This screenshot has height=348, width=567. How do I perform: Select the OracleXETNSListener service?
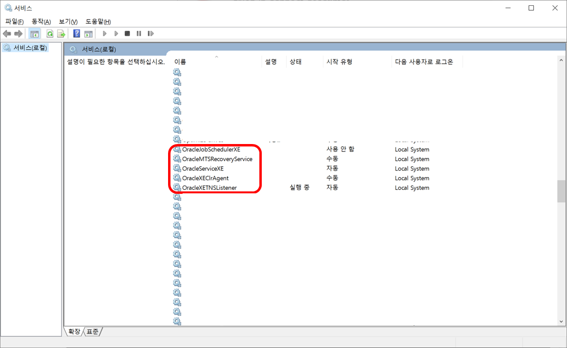pos(210,188)
